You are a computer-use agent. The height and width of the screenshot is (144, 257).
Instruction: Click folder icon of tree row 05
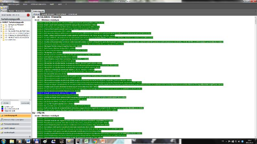point(4,33)
